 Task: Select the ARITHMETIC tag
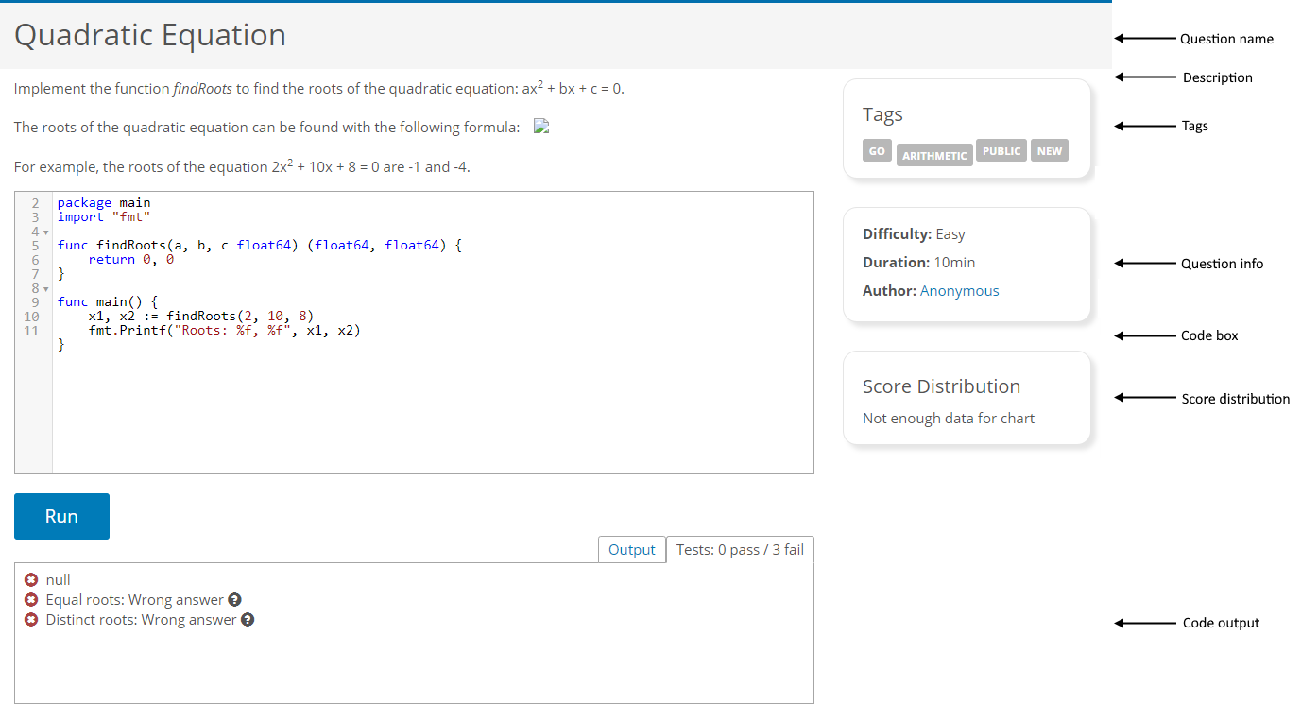click(934, 155)
